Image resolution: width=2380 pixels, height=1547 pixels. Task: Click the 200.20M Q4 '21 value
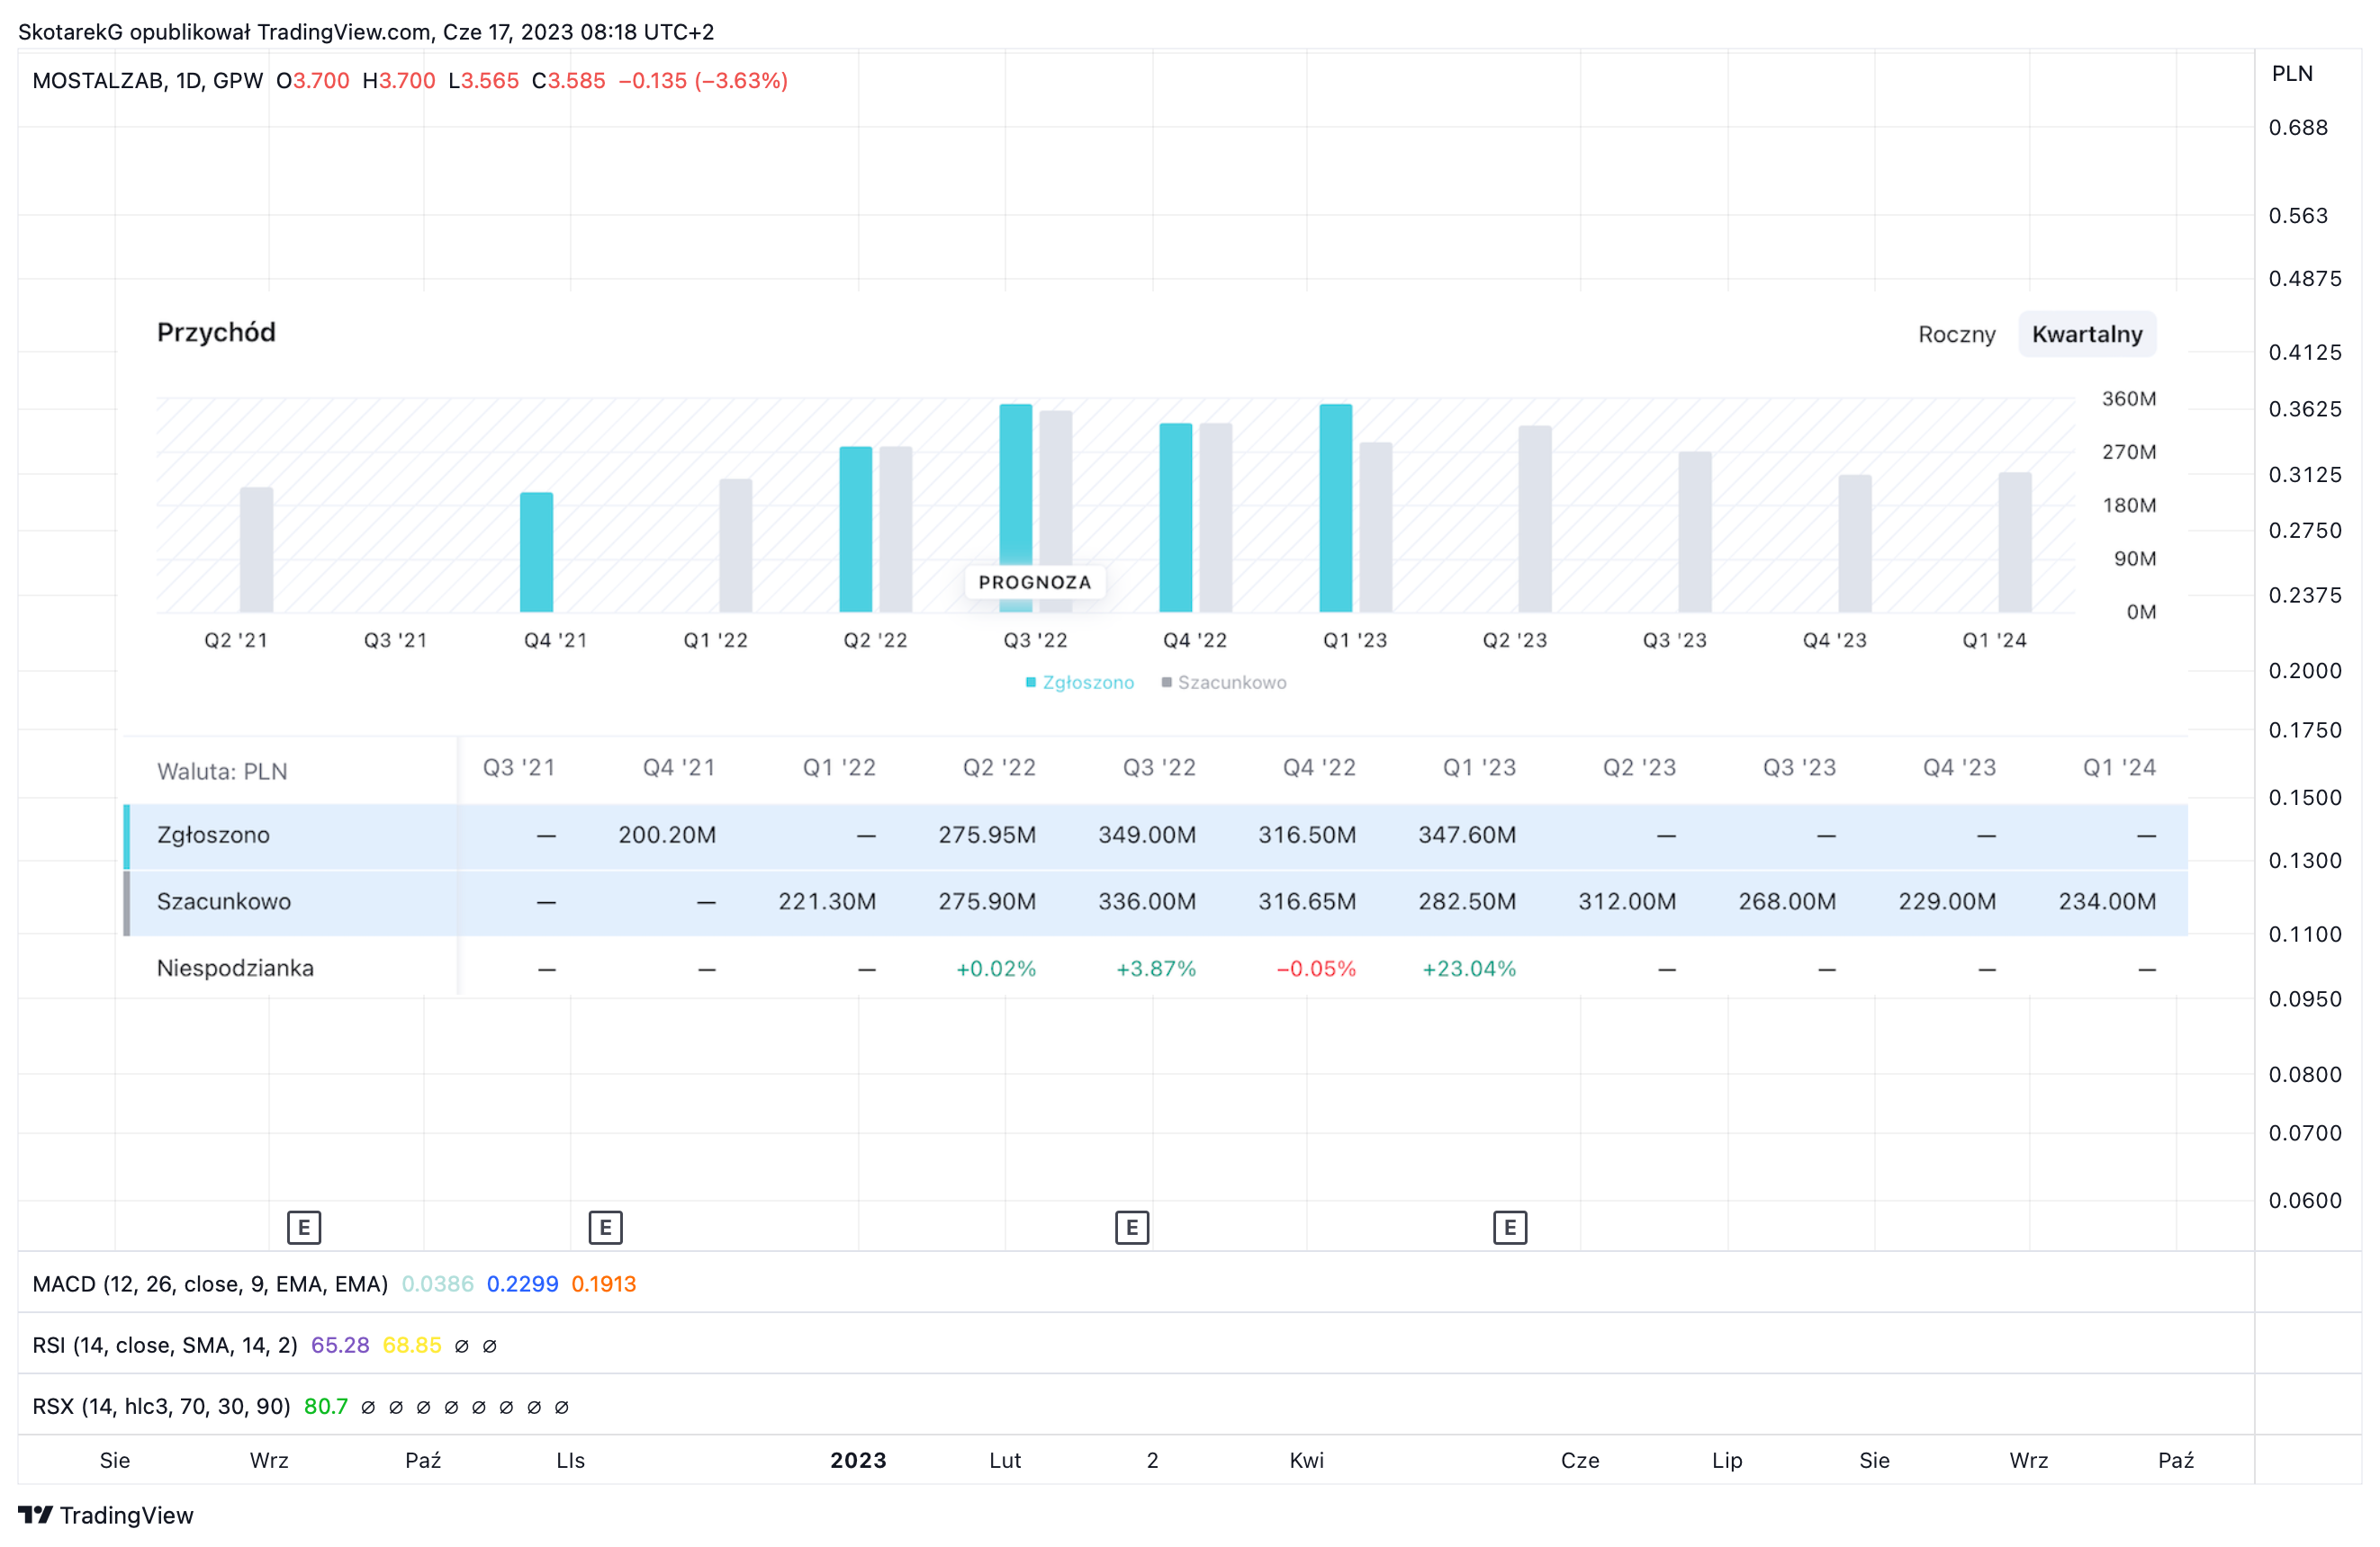(x=667, y=836)
